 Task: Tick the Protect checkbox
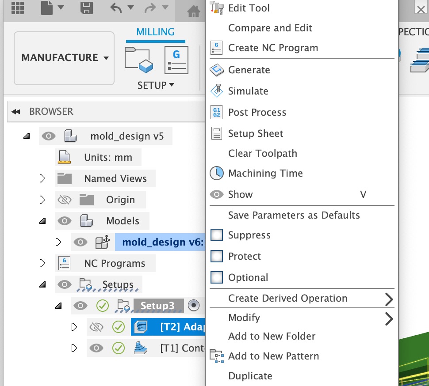[217, 256]
